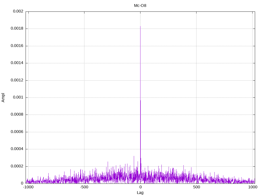The height and width of the screenshot is (196, 262).
Task: Select the 1000 x-axis tick label
Action: tap(253, 187)
